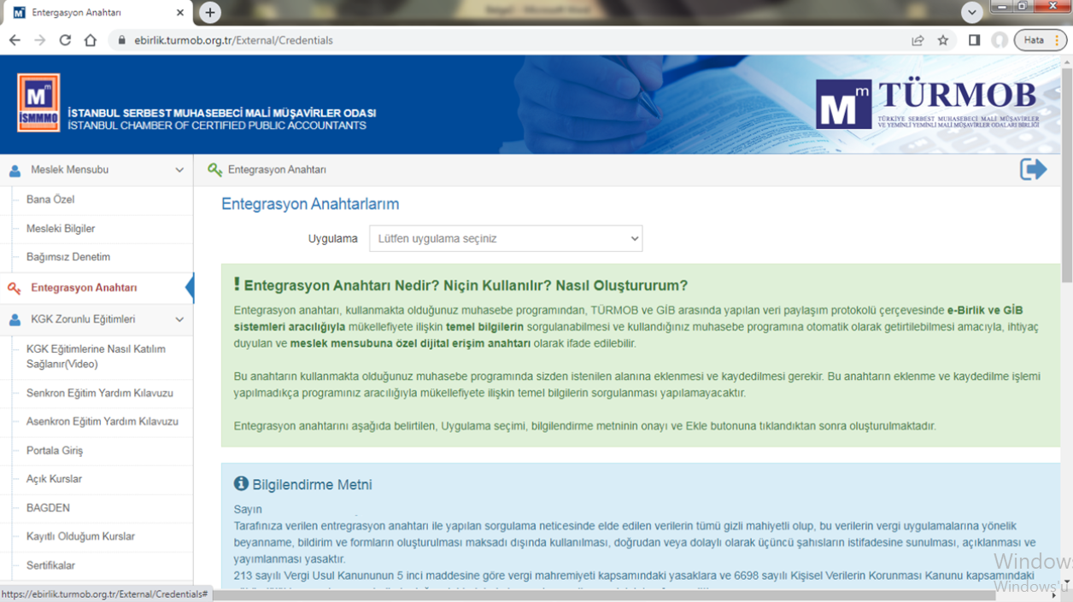Go to Portala Giriş link
Screen dimensions: 1073x602
click(x=55, y=451)
